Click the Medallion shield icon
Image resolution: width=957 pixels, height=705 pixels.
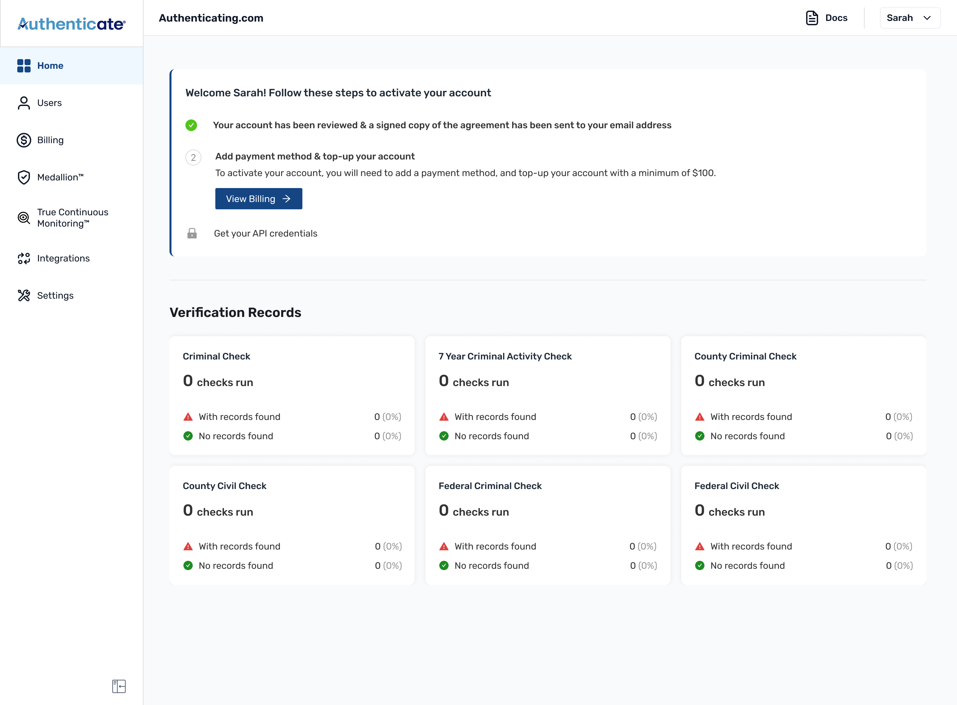pos(24,177)
